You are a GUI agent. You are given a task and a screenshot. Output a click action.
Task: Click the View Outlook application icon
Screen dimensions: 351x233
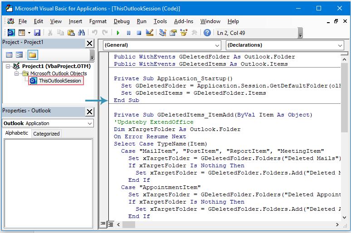click(11, 33)
